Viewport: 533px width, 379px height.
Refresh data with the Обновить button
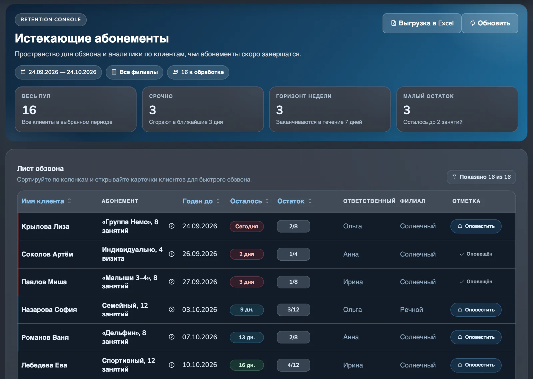[x=490, y=23]
